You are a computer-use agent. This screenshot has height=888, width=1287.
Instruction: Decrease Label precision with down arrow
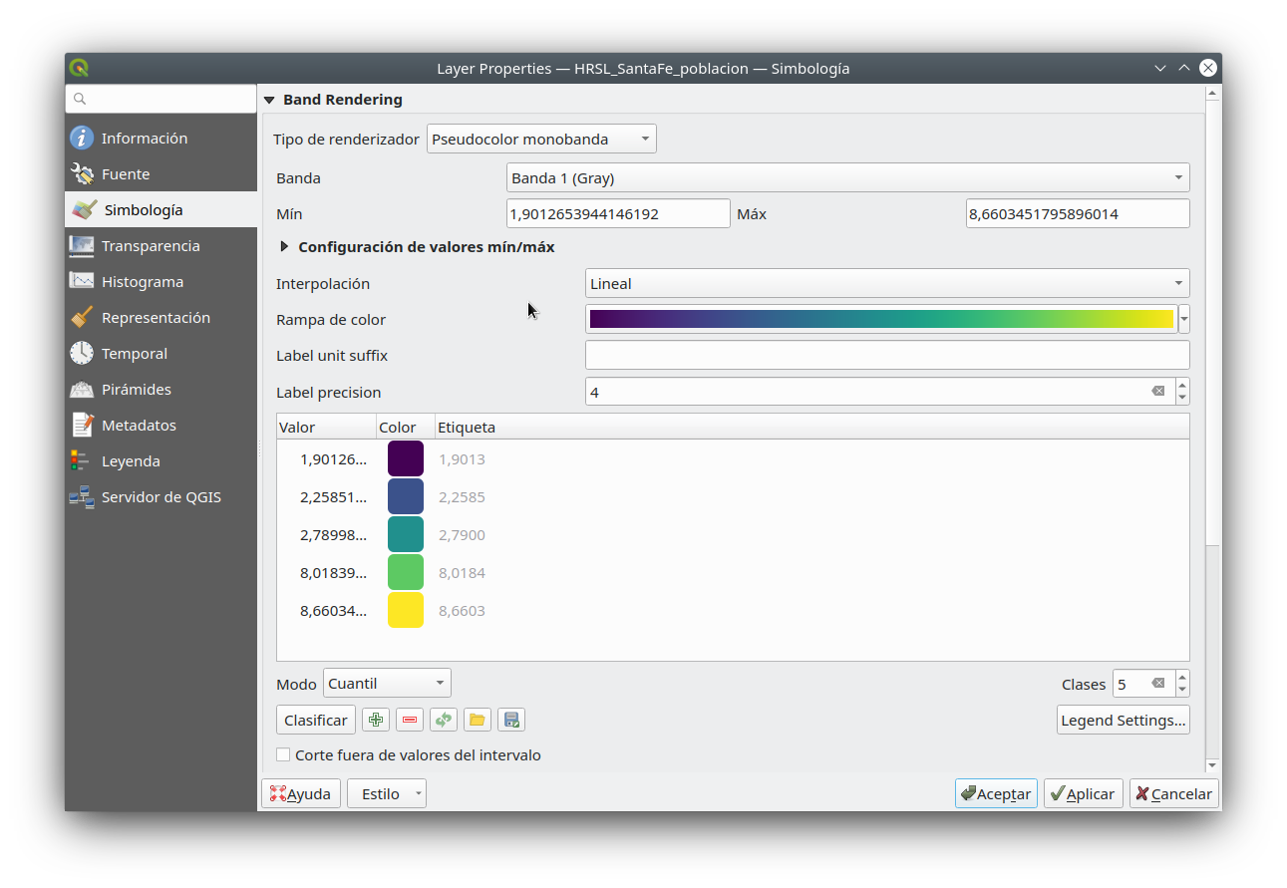click(x=1182, y=398)
